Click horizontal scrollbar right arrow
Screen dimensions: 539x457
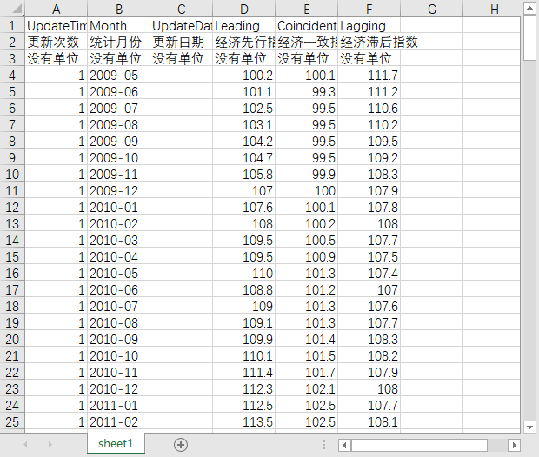pyautogui.click(x=514, y=446)
